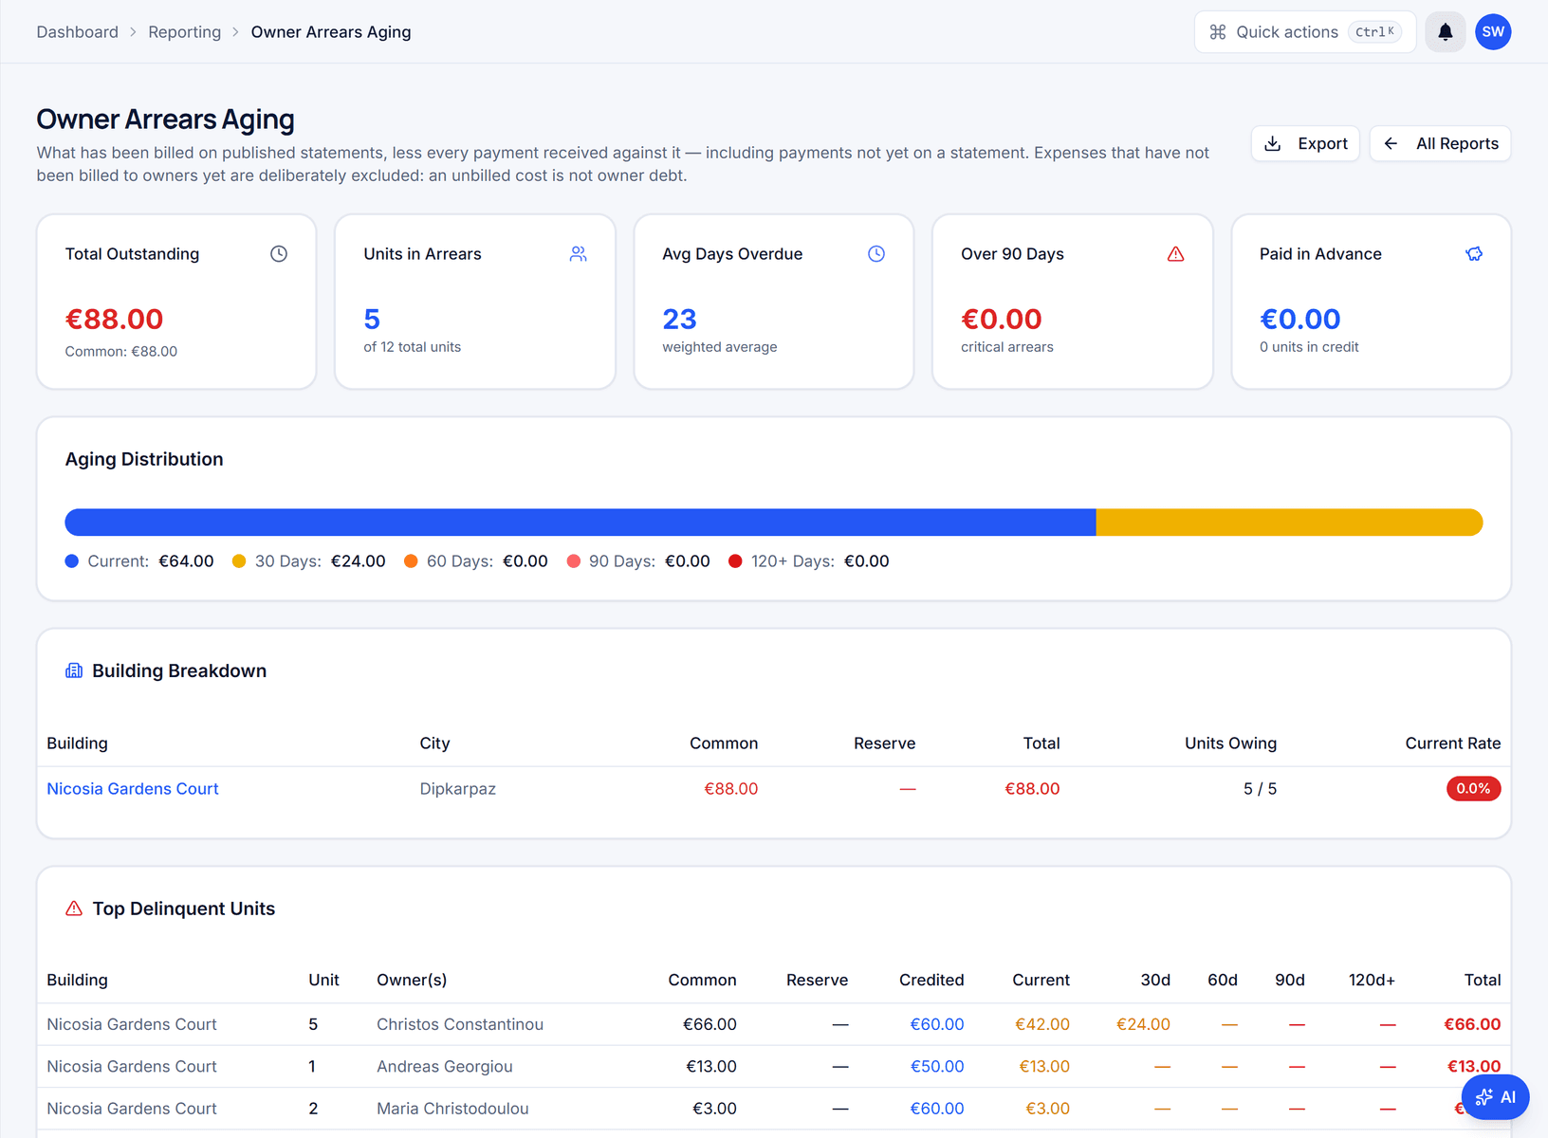Click the 5 / 5 units owing value
The height and width of the screenshot is (1138, 1548).
pyautogui.click(x=1260, y=789)
